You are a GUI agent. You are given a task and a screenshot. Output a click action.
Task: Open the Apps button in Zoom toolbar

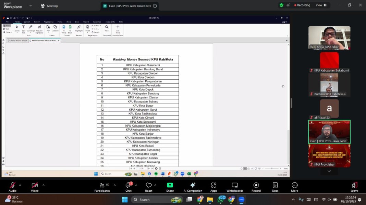[x=213, y=187]
